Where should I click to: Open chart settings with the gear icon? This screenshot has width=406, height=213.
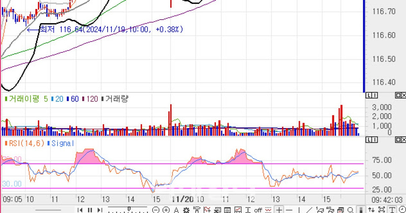[186, 210]
